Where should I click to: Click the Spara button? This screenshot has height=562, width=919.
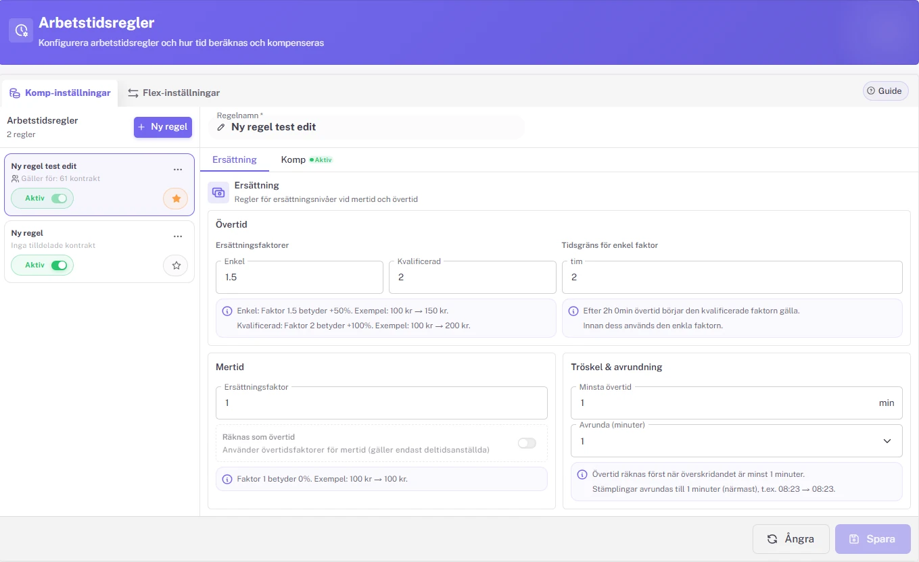(872, 539)
